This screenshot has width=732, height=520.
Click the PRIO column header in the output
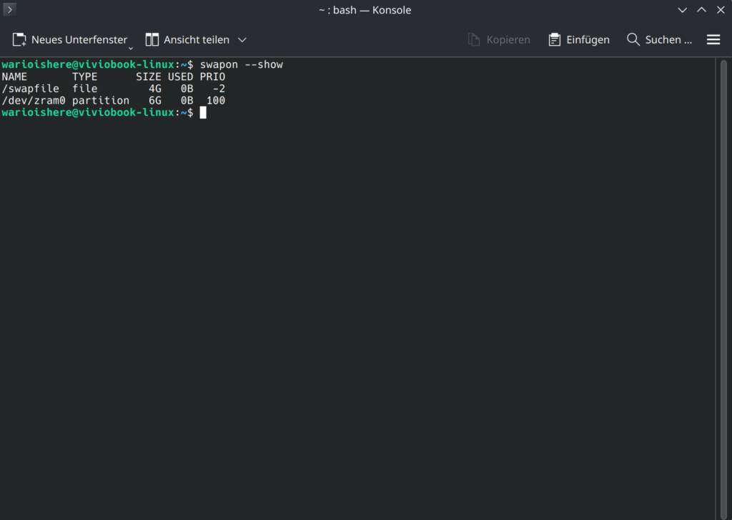pyautogui.click(x=212, y=76)
